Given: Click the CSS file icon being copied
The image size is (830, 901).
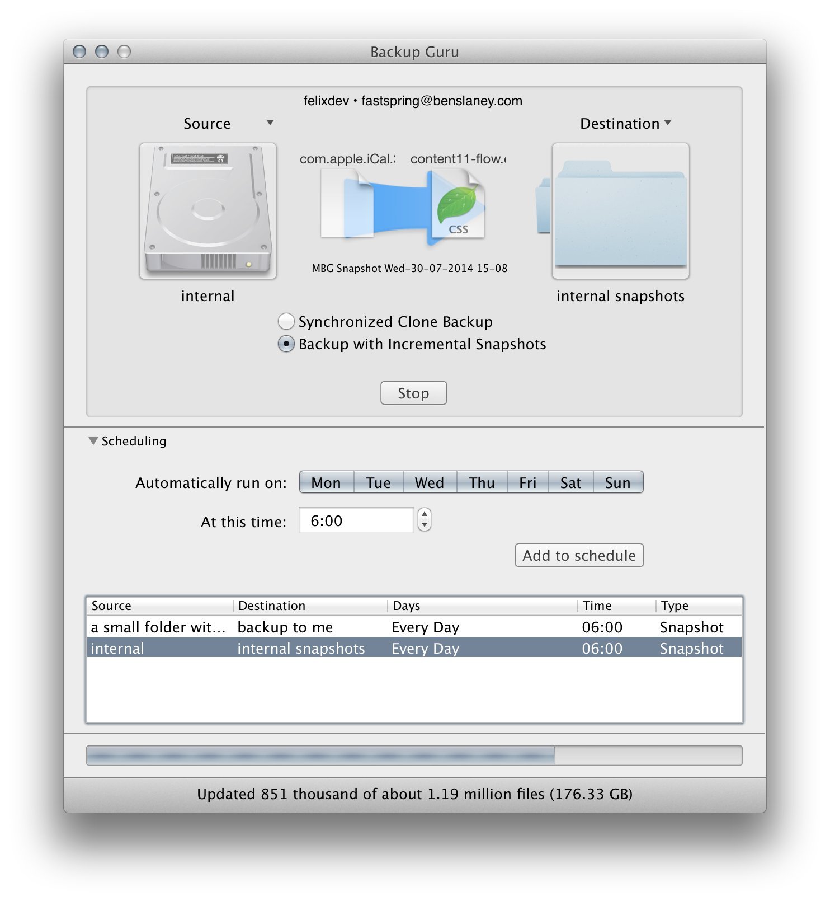Looking at the screenshot, I should coord(459,206).
